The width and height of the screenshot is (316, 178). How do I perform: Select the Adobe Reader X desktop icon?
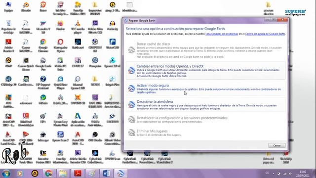point(8,46)
